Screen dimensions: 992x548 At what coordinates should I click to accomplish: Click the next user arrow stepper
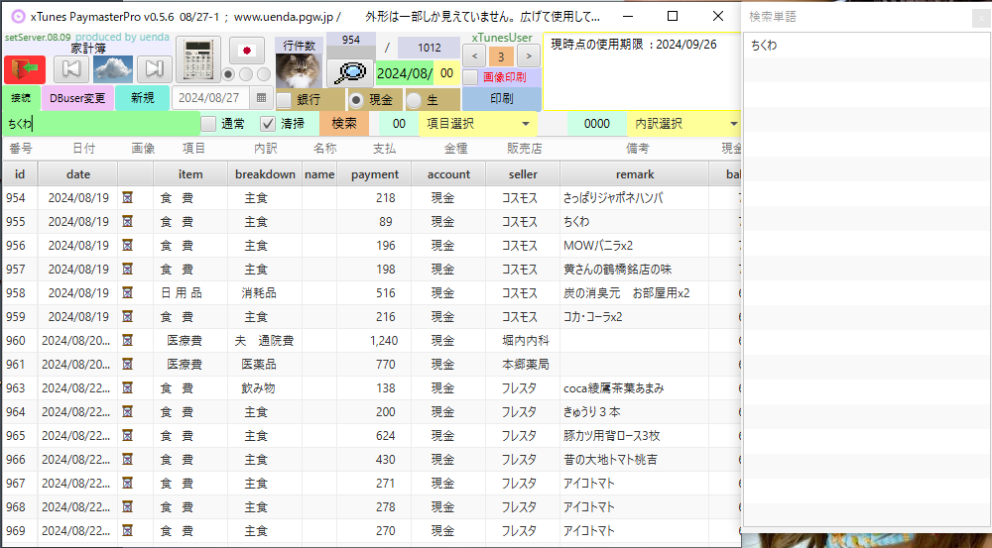pyautogui.click(x=528, y=56)
